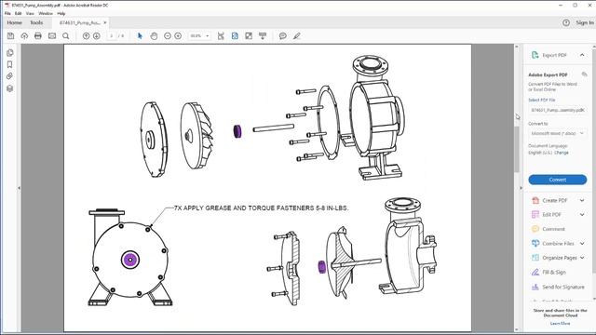Open the Create PDF tool
Image resolution: width=596 pixels, height=335 pixels.
pyautogui.click(x=555, y=200)
